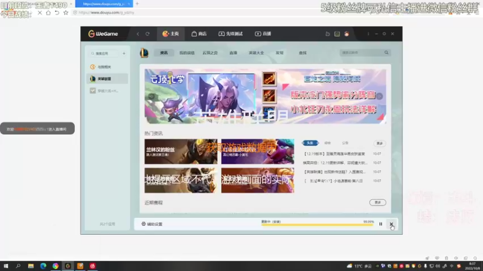Click the search magnifier icon
This screenshot has width=483, height=271.
tap(386, 52)
